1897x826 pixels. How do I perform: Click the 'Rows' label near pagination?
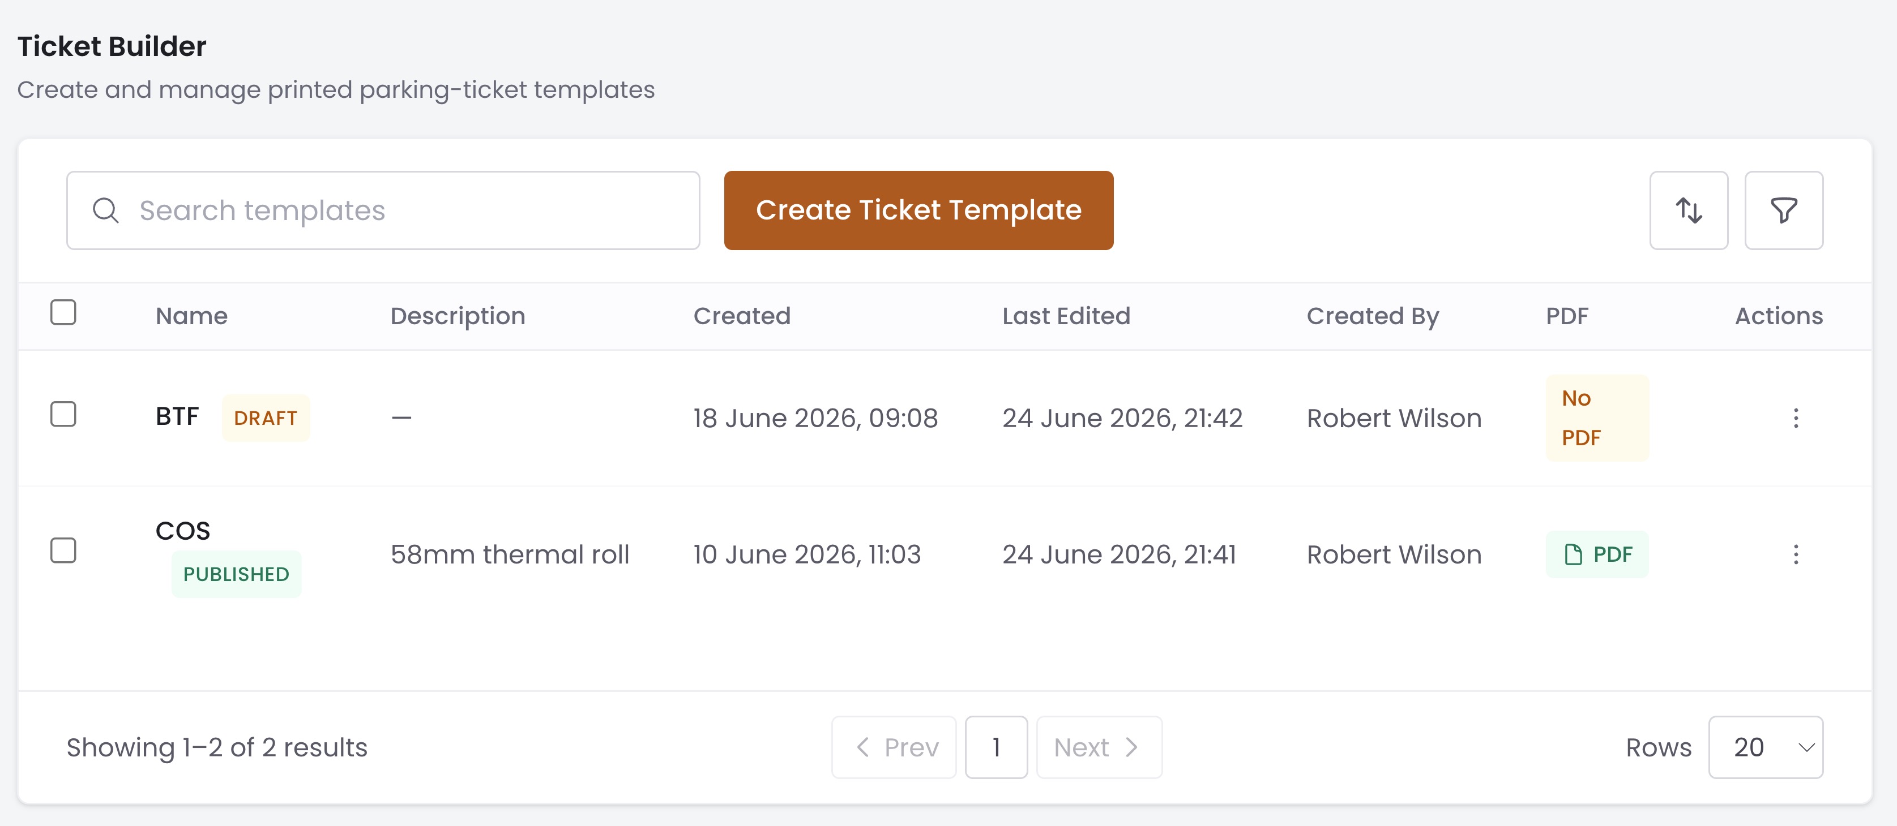tap(1657, 747)
